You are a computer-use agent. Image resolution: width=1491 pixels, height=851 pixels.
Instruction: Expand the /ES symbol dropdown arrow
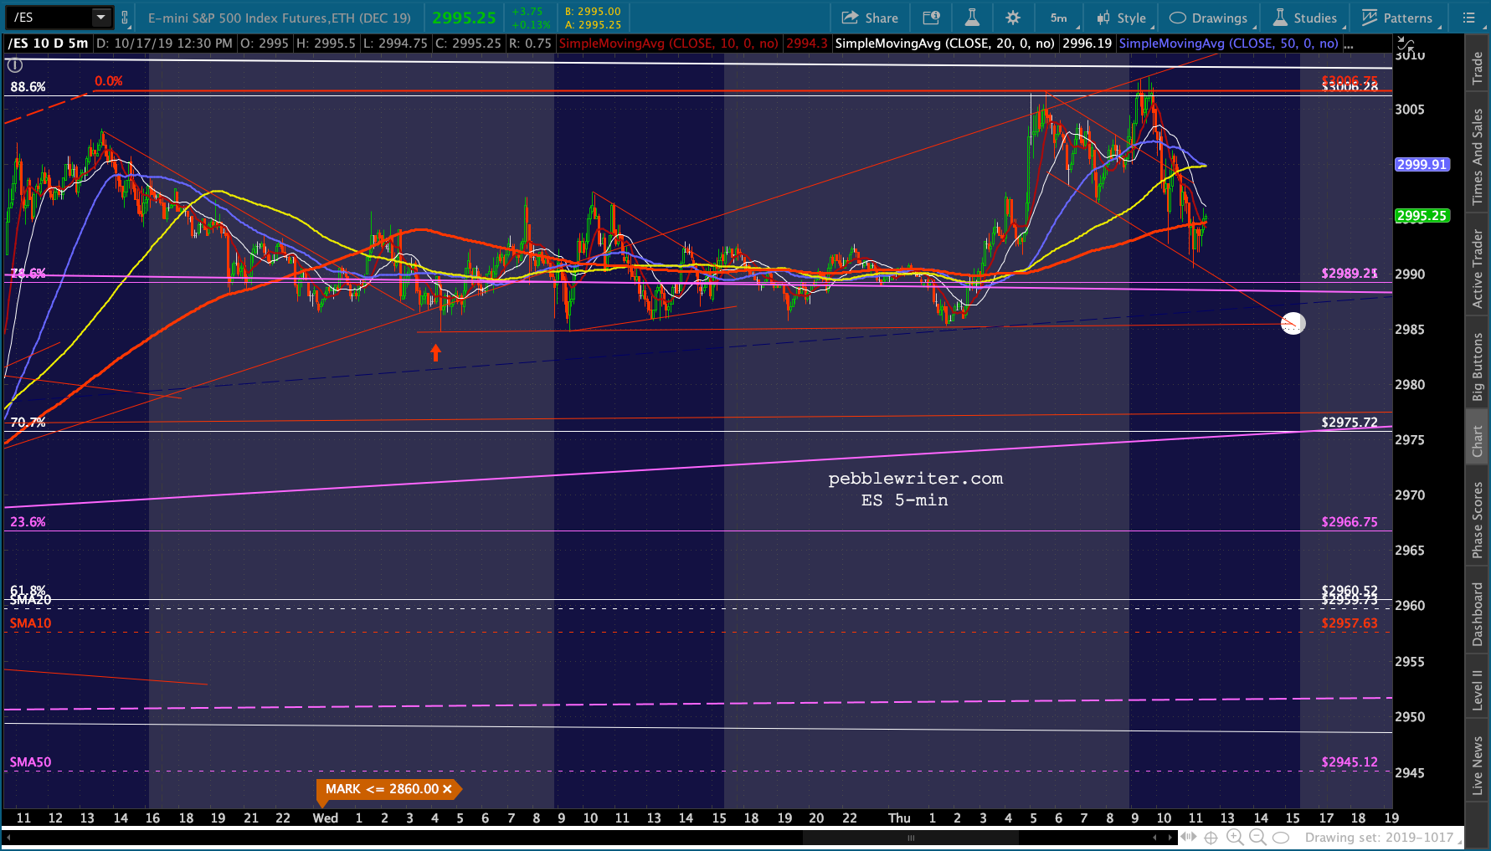[100, 18]
